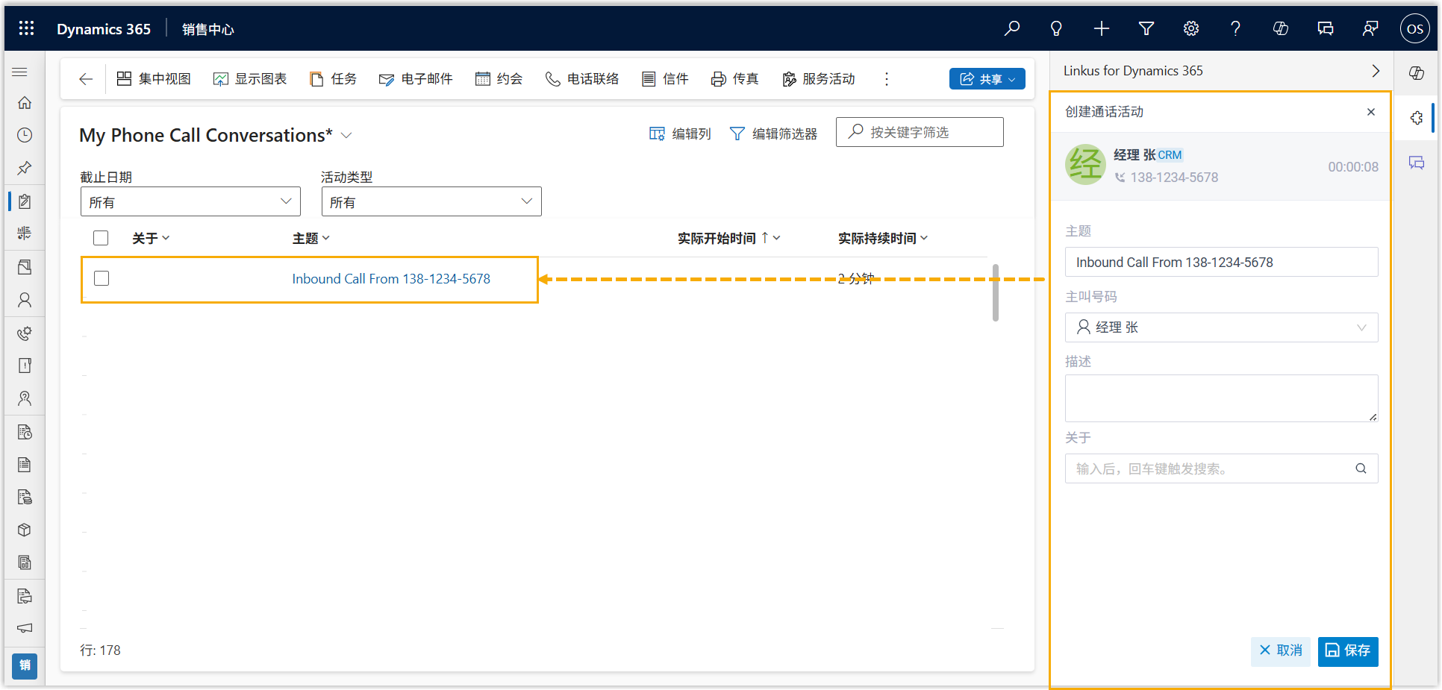The height and width of the screenshot is (690, 1442).
Task: Open the 活动类型 dropdown
Action: [431, 201]
